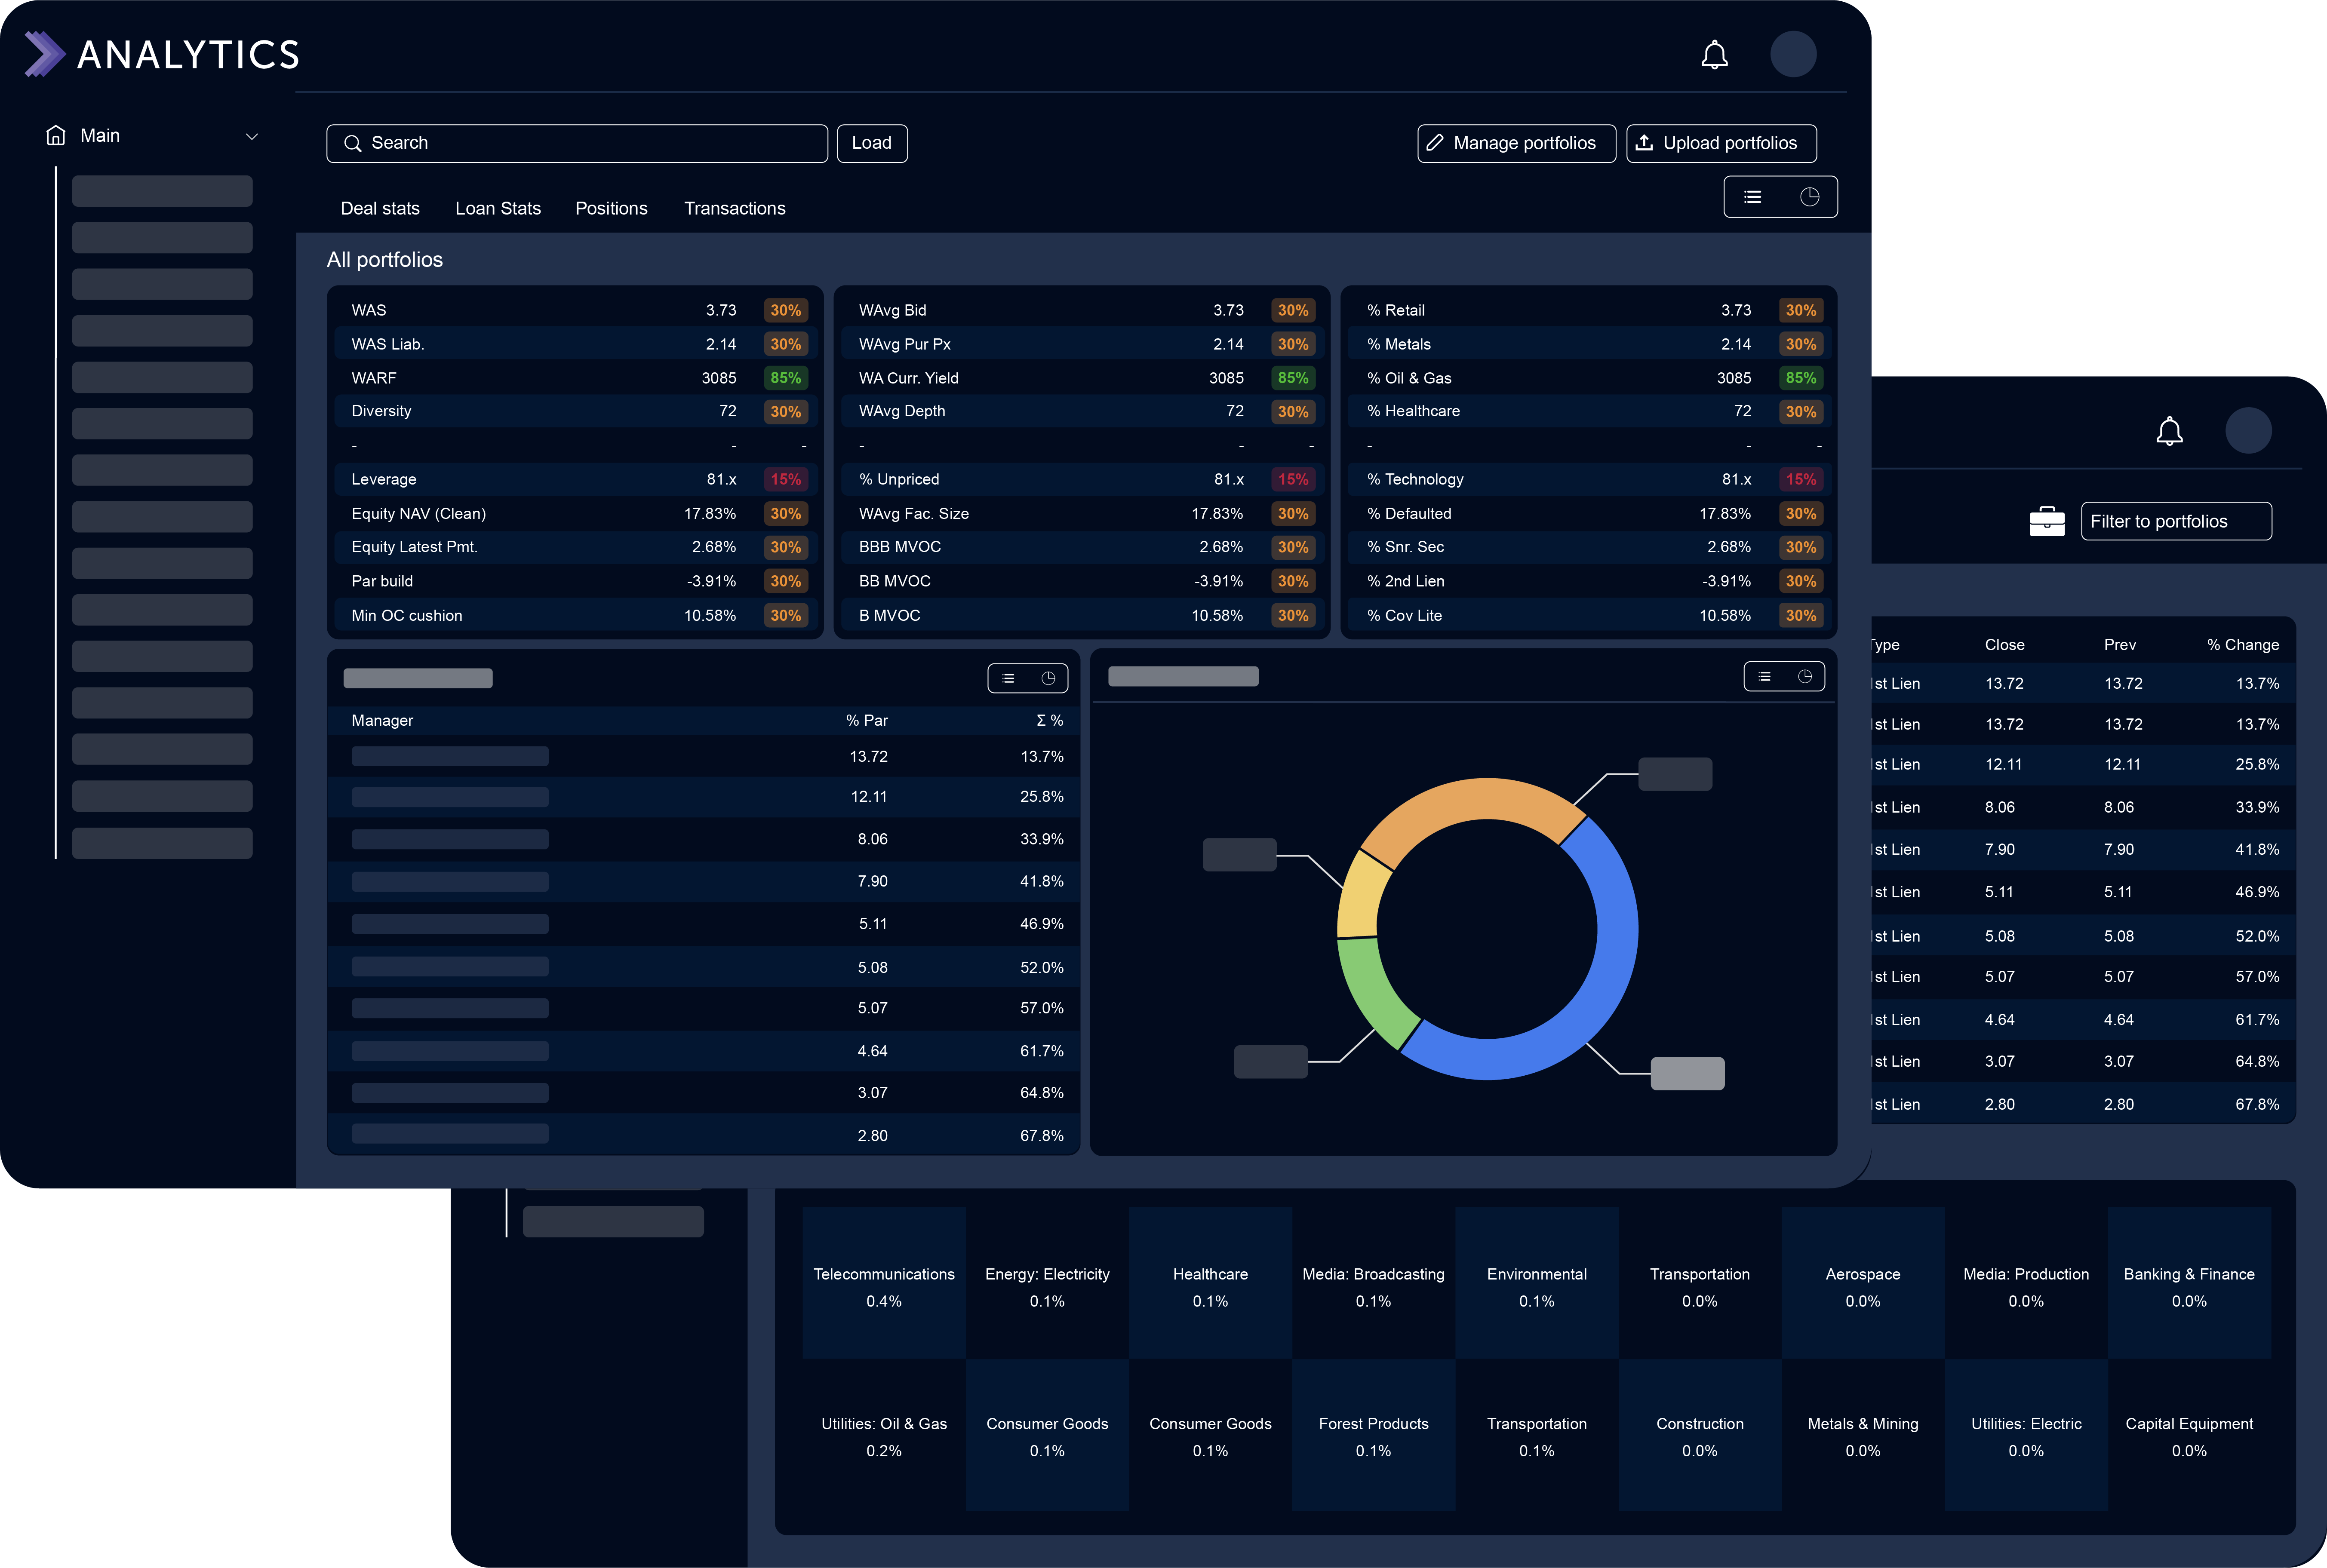Switch donut panel to list view
This screenshot has width=2327, height=1568.
(x=1764, y=677)
